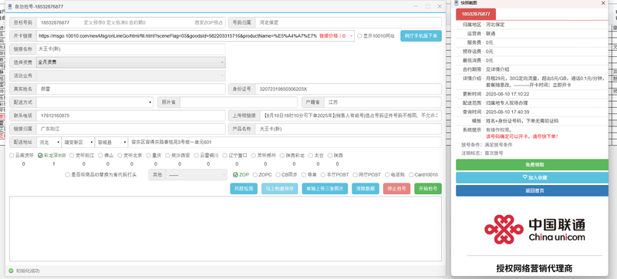This screenshot has width=617, height=279.
Task: Open the 容城县 district dropdown
Action: coord(111,142)
